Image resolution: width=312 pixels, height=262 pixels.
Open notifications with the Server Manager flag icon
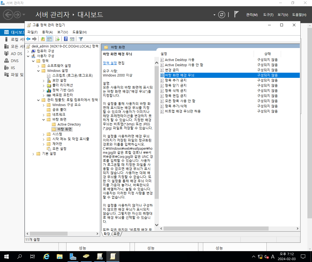(x=236, y=14)
